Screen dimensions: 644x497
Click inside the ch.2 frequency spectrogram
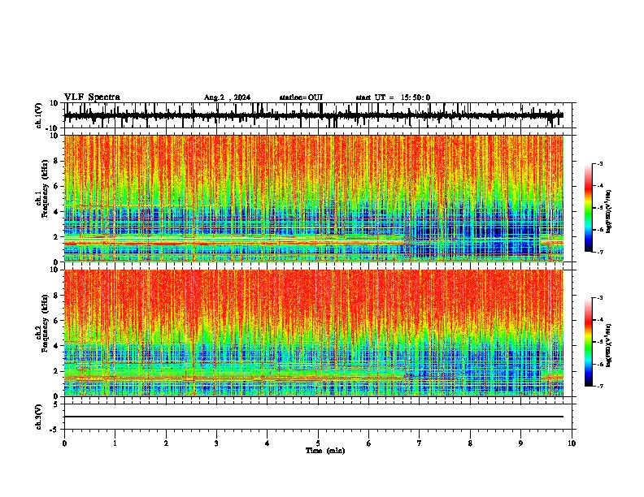pyautogui.click(x=314, y=333)
